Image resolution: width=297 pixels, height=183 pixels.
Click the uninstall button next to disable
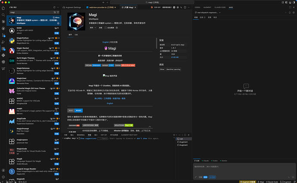[101, 28]
